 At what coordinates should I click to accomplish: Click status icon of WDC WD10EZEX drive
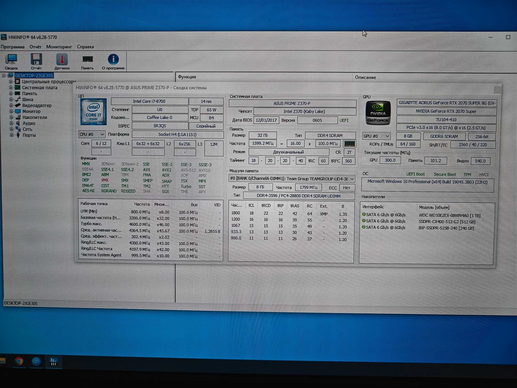tap(364, 214)
